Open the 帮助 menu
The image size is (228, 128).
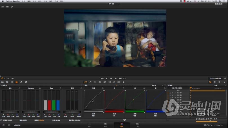pos(62,1)
